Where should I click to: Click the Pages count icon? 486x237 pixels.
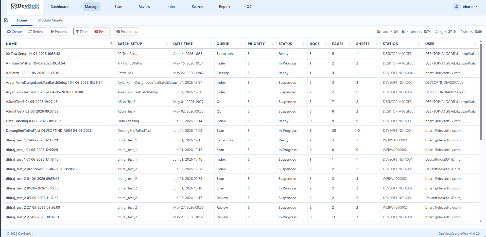click(436, 32)
